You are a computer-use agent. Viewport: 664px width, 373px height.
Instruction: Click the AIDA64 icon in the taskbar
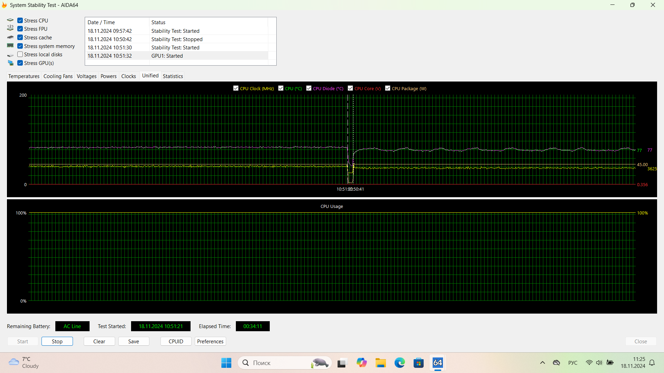[437, 363]
